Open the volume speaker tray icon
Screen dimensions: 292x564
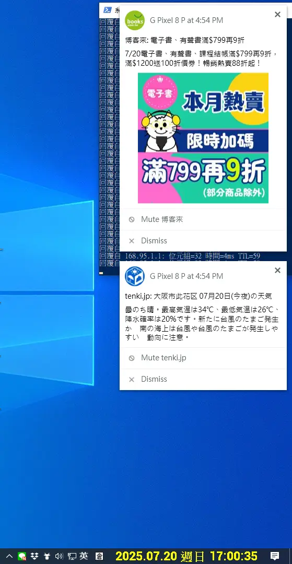coord(60,556)
